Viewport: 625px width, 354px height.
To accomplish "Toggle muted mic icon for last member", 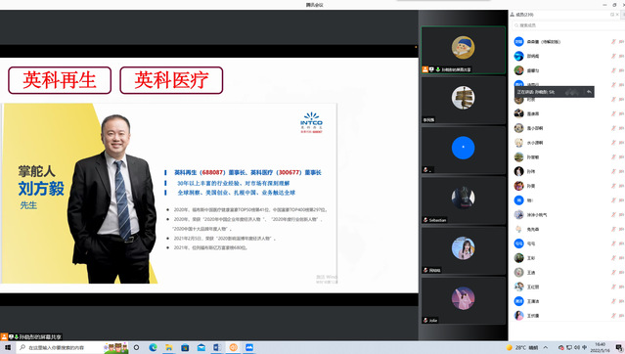I will [614, 316].
